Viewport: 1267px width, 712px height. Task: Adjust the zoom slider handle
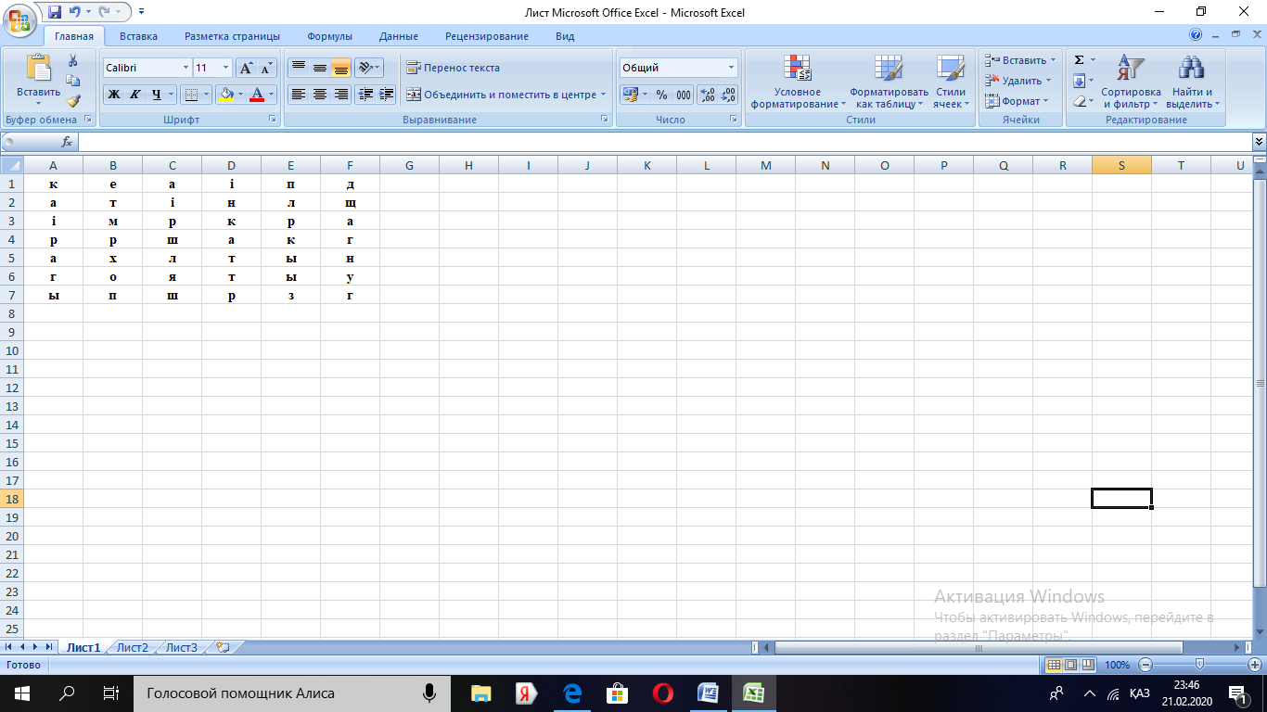pos(1199,665)
